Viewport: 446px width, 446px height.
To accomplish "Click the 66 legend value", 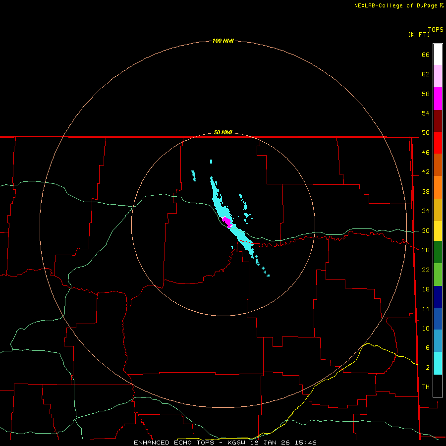I will 426,55.
